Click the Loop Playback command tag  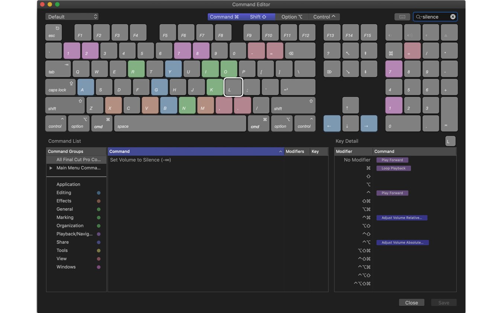pyautogui.click(x=393, y=168)
